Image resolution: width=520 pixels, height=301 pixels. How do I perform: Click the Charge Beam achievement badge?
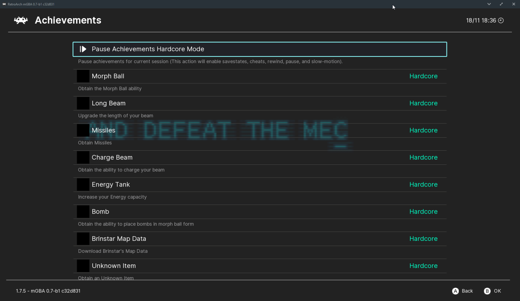[83, 157]
